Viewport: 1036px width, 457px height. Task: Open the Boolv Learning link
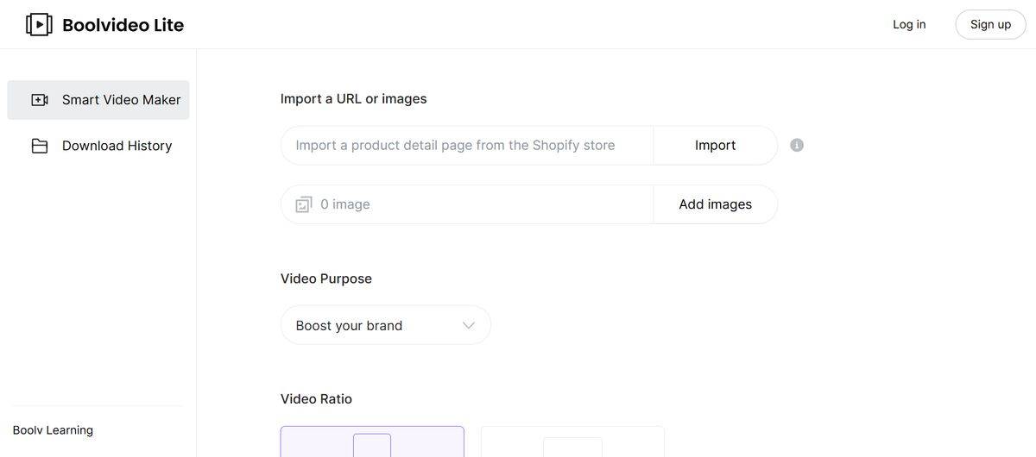click(53, 430)
